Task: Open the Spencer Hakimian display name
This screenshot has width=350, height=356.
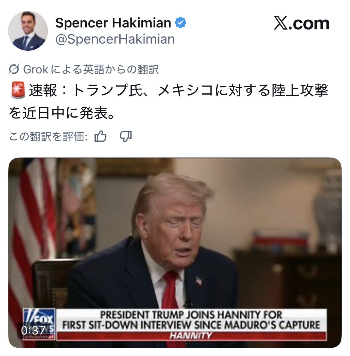Action: coord(113,23)
